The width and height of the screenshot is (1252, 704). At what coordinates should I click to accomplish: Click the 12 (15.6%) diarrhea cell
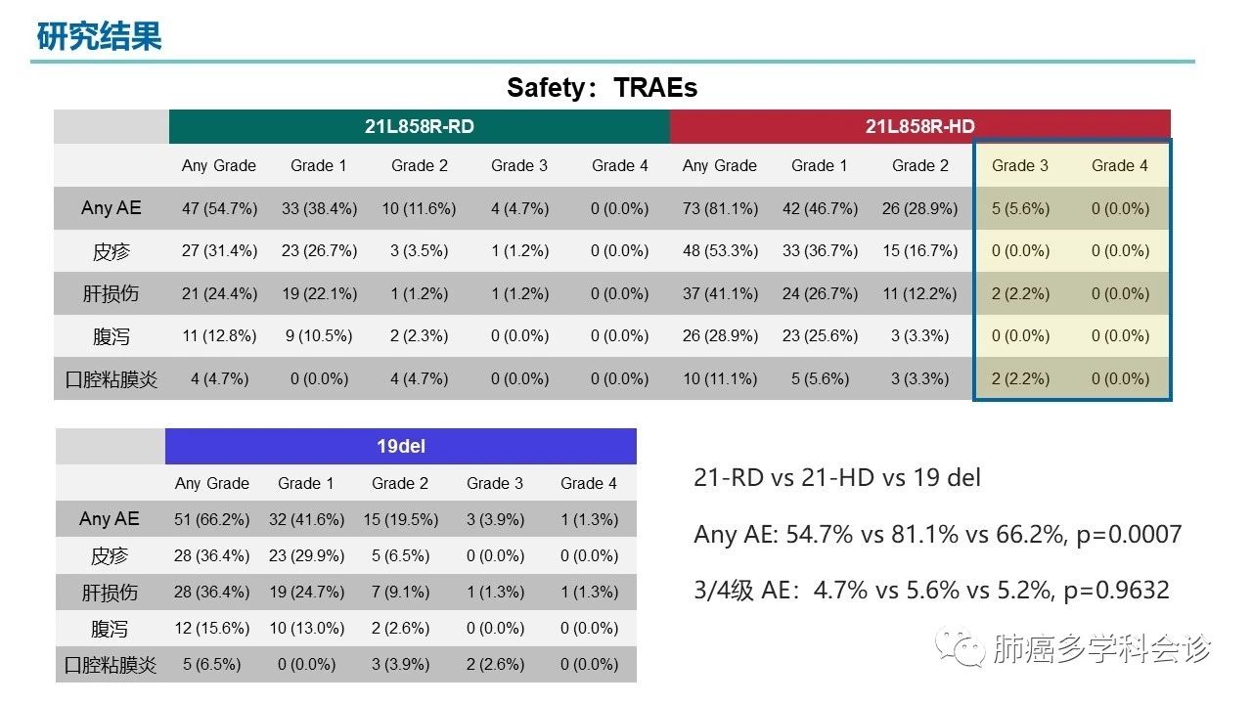pyautogui.click(x=211, y=629)
